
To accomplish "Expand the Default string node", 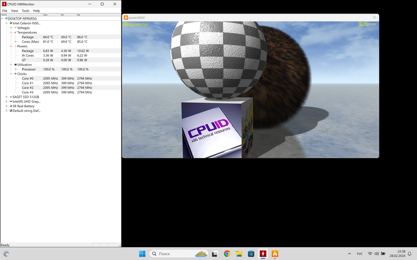I will 7,111.
